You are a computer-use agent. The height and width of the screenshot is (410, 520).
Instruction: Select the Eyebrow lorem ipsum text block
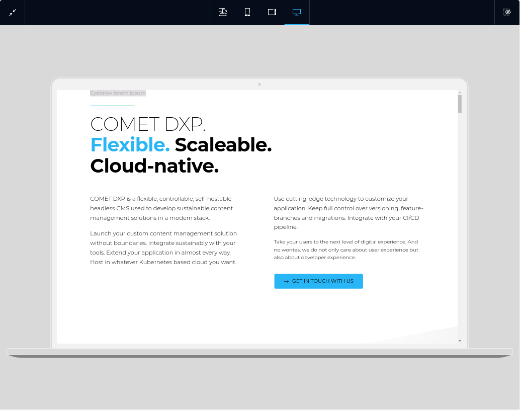pyautogui.click(x=117, y=93)
